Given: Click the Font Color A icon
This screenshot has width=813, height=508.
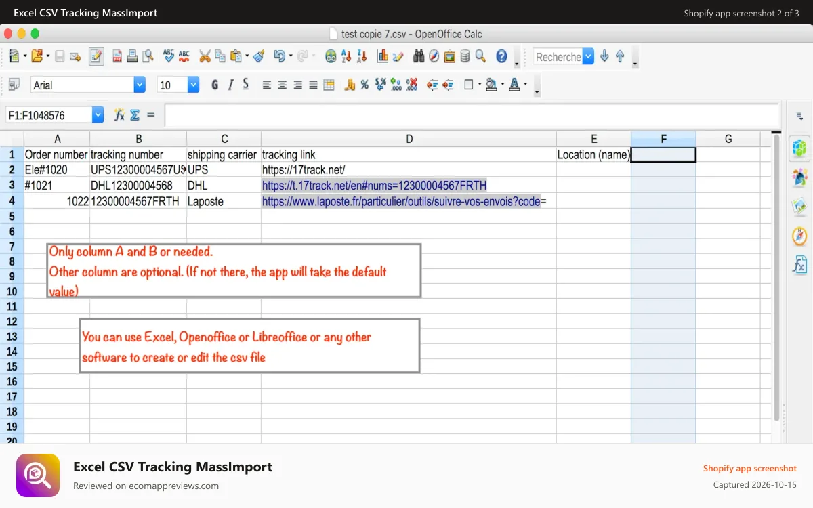Looking at the screenshot, I should click(x=514, y=85).
